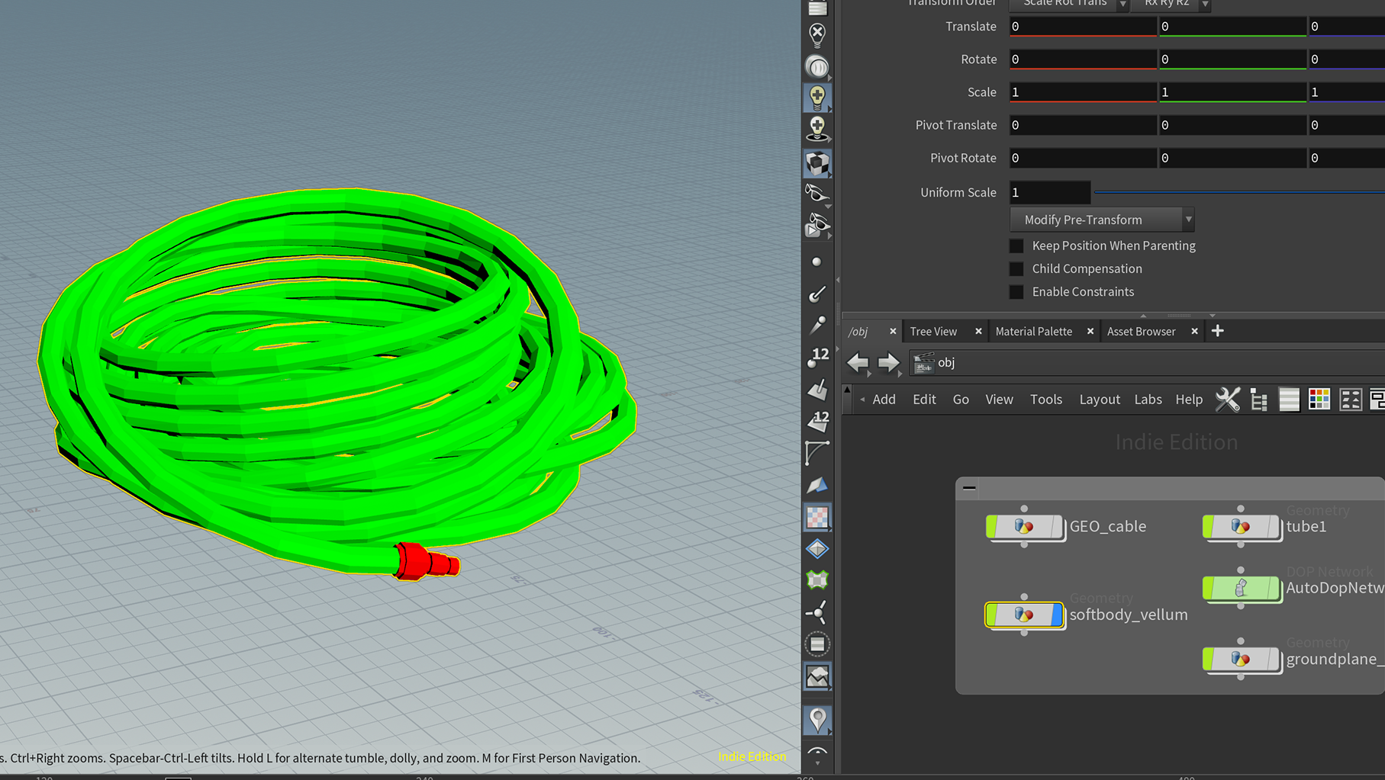Click the map pin marker icon
Image resolution: width=1385 pixels, height=780 pixels.
pyautogui.click(x=817, y=719)
